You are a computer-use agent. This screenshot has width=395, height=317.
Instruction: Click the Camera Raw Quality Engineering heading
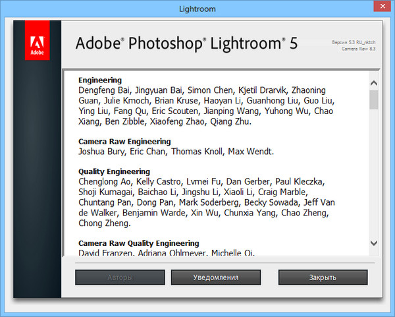pyautogui.click(x=138, y=243)
